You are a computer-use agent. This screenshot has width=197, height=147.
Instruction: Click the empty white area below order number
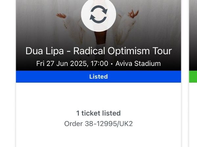pyautogui.click(x=98, y=138)
